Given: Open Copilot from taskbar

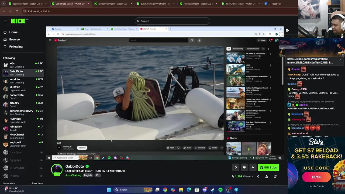Looking at the screenshot, I should click(x=173, y=190).
